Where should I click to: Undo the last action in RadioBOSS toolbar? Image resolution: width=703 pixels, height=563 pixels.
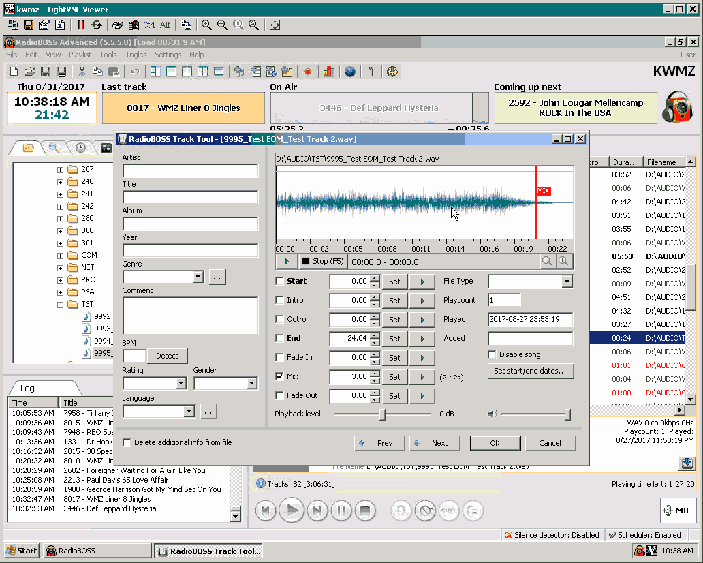(x=134, y=72)
